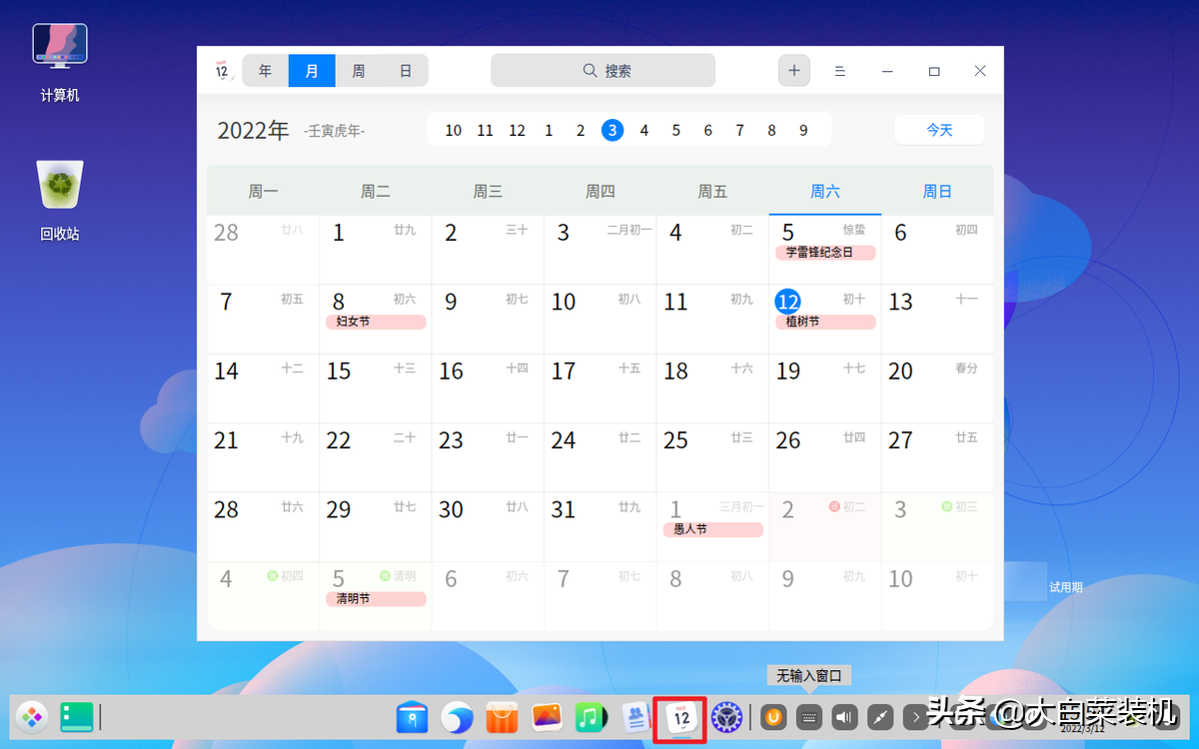Switch to the 日 day view
Viewport: 1199px width, 749px height.
[x=405, y=71]
